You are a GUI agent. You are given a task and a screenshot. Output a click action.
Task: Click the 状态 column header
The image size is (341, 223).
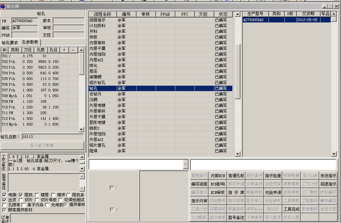(x=223, y=14)
